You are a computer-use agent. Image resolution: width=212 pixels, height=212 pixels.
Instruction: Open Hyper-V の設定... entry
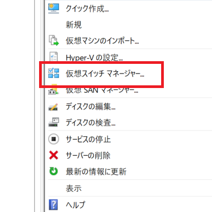point(94,57)
